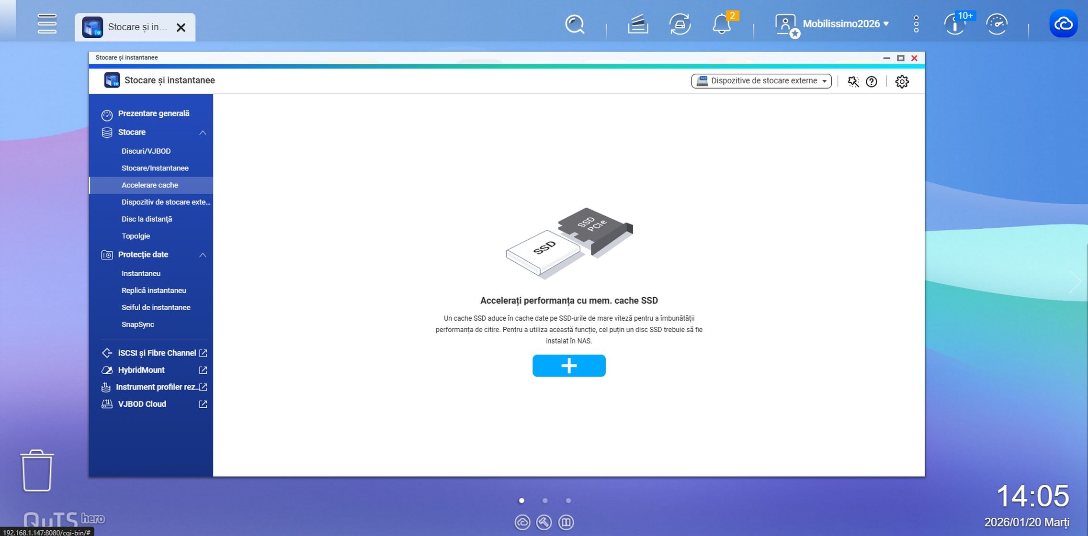Open Storage settings gear icon
Screen dimensions: 1088x536
(902, 81)
